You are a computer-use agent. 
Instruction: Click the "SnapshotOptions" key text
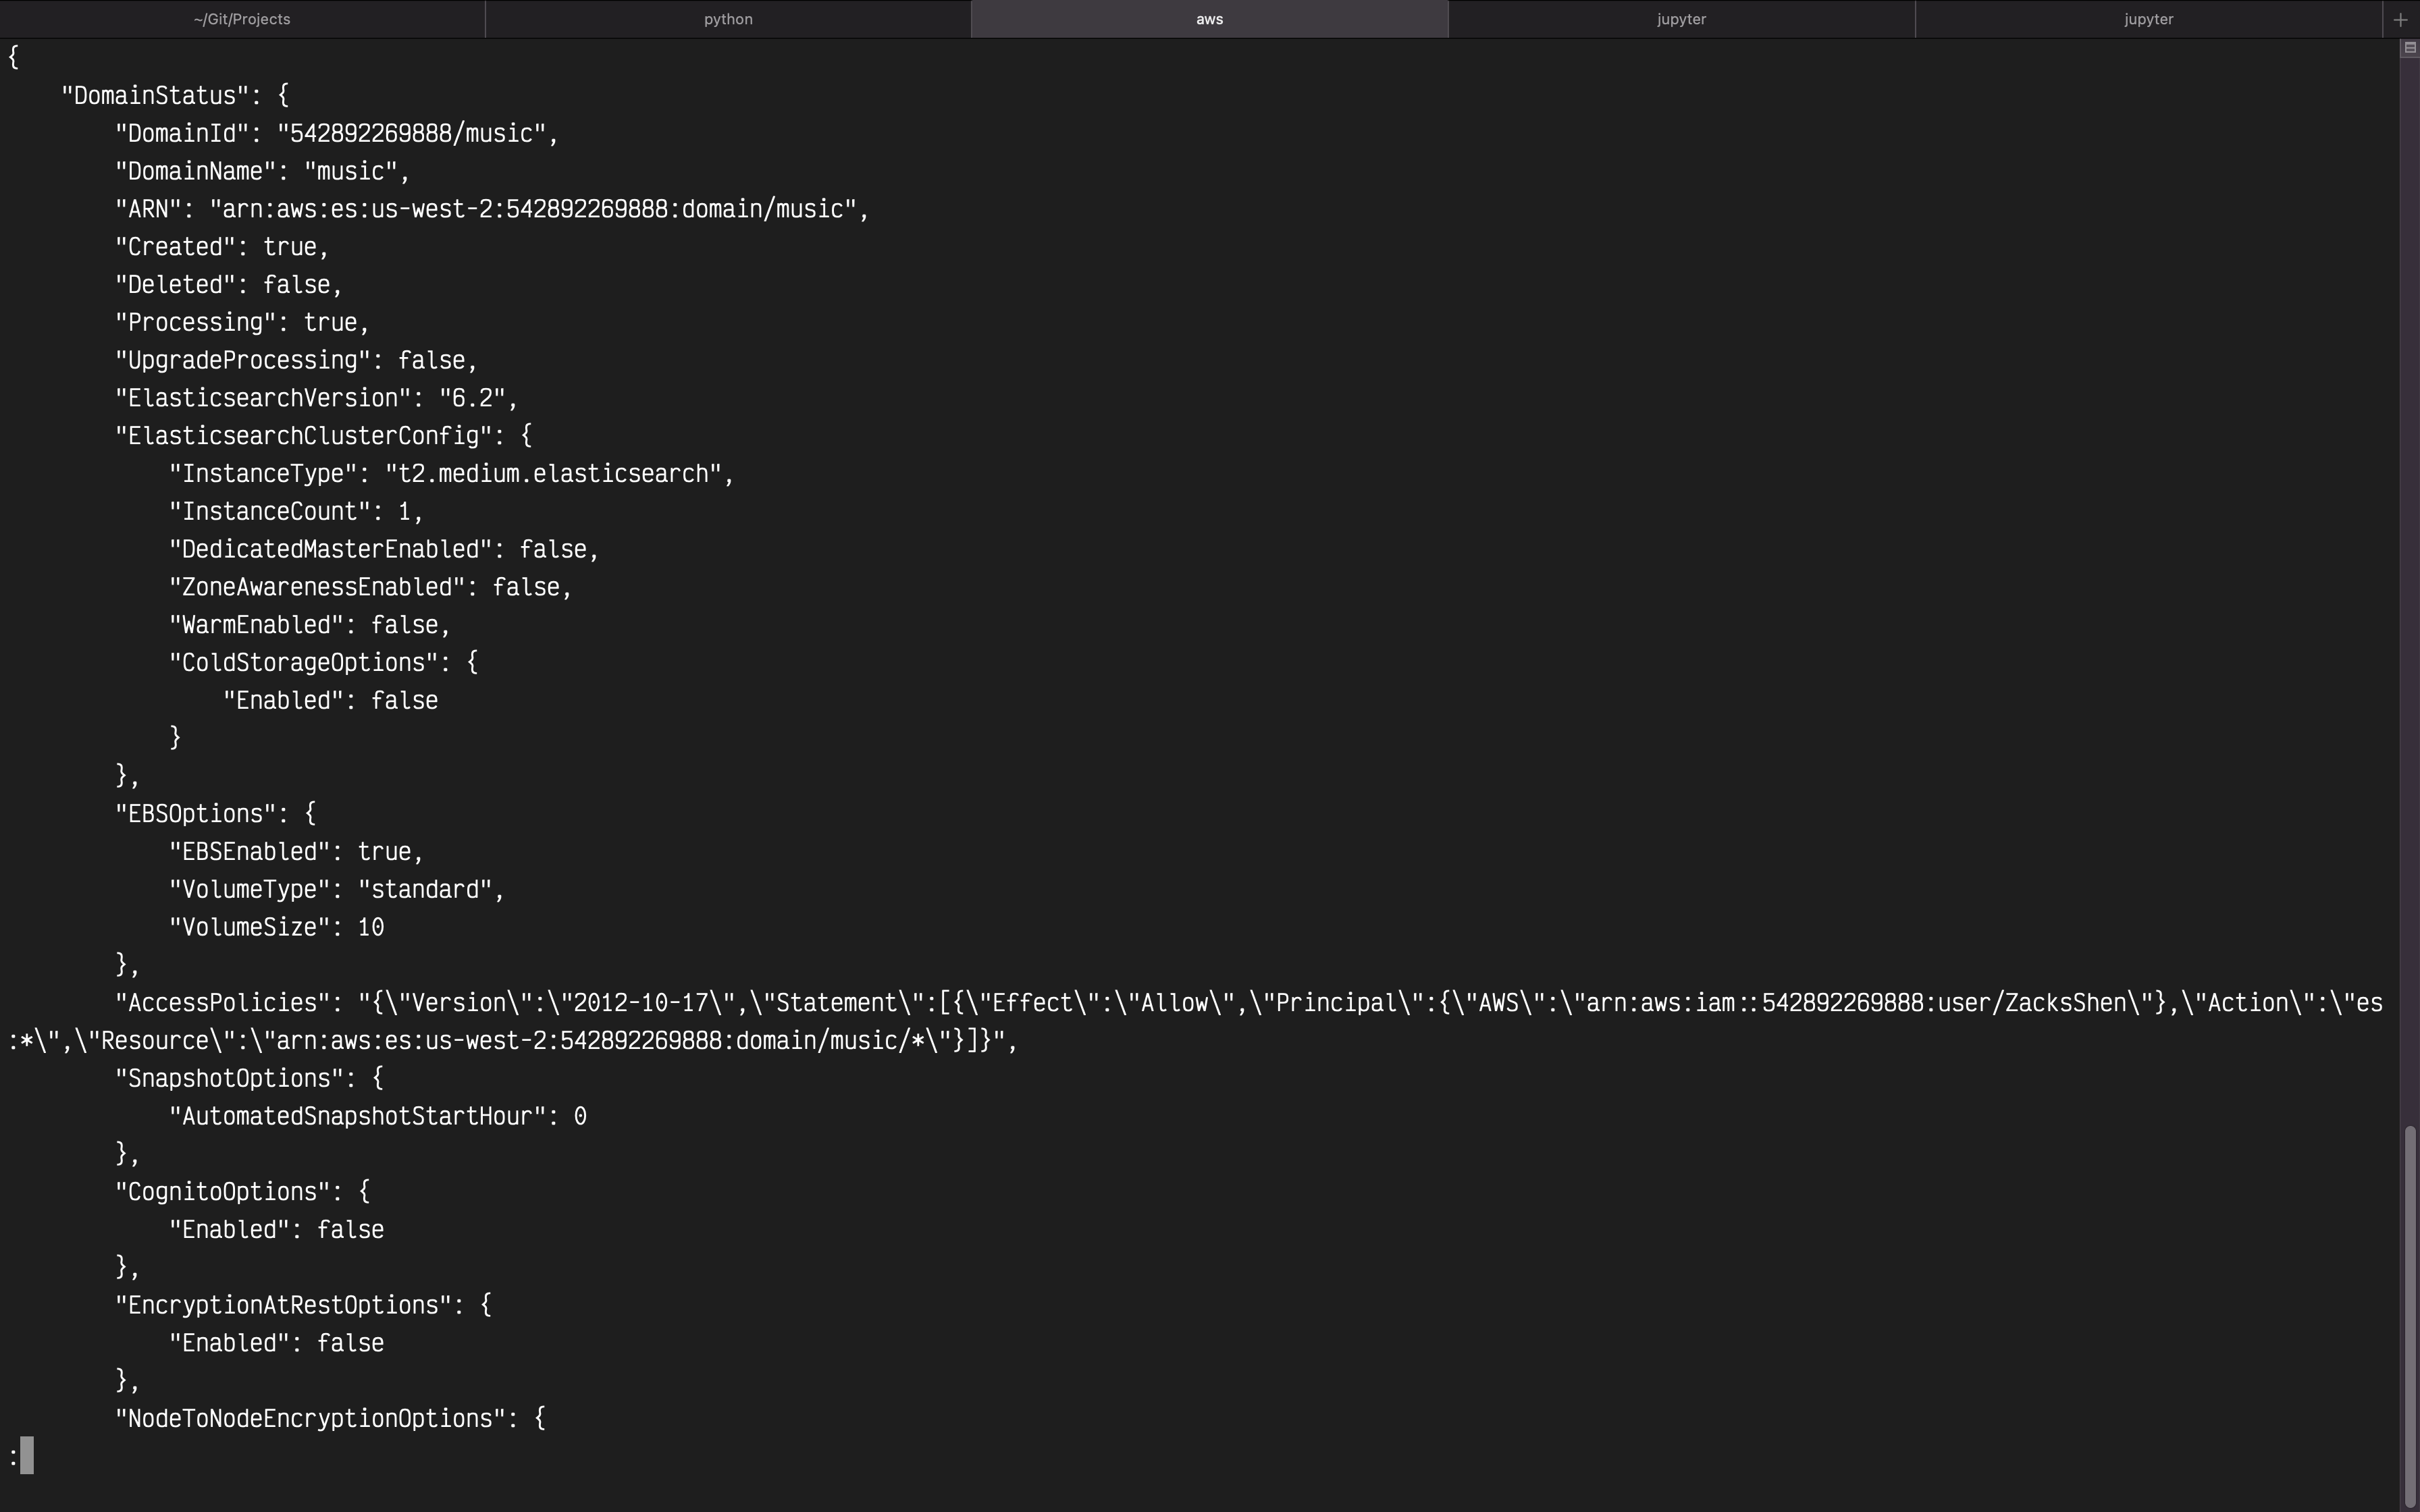pos(229,1079)
